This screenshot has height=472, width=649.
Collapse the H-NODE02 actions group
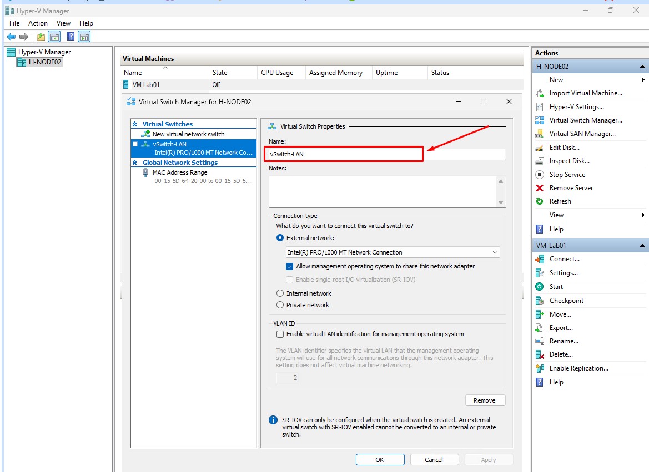coord(642,66)
